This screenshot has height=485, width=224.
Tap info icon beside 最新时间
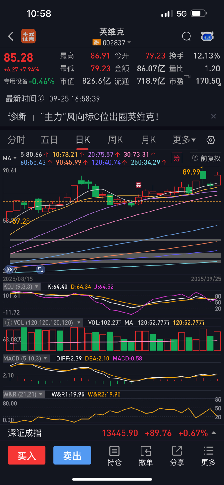coord(41,98)
